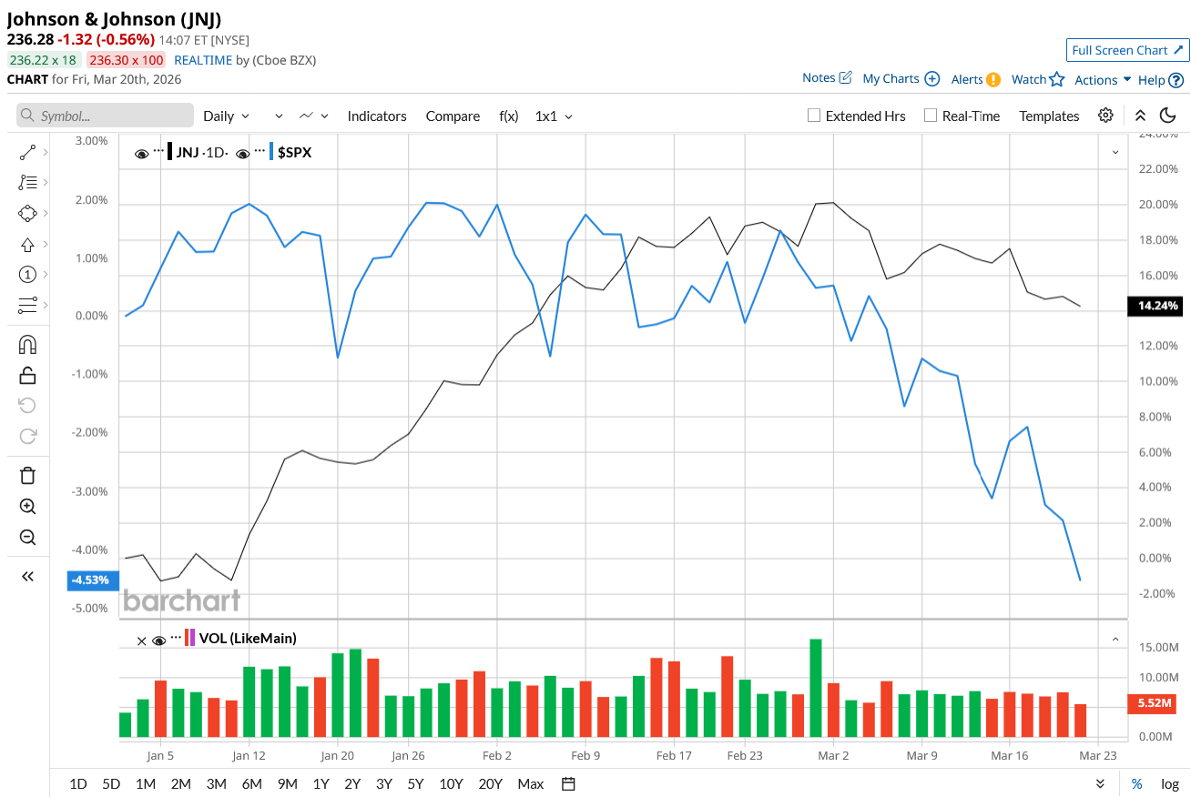Zoom out of the chart
This screenshot has height=797, width=1191.
(x=27, y=537)
